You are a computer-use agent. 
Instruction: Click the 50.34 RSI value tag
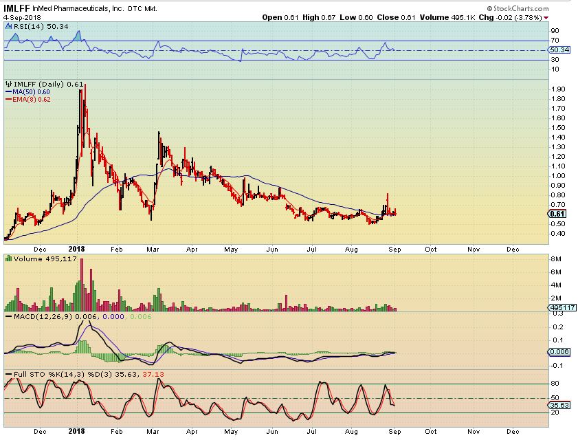(x=559, y=49)
